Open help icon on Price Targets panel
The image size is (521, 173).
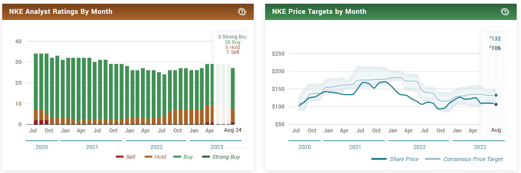[505, 12]
